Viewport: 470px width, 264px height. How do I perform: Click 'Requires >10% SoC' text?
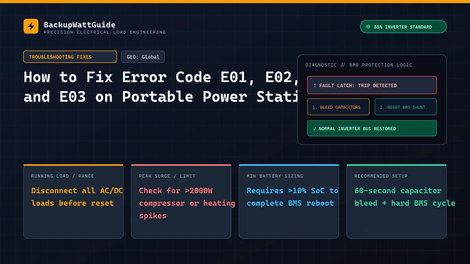click(x=293, y=197)
